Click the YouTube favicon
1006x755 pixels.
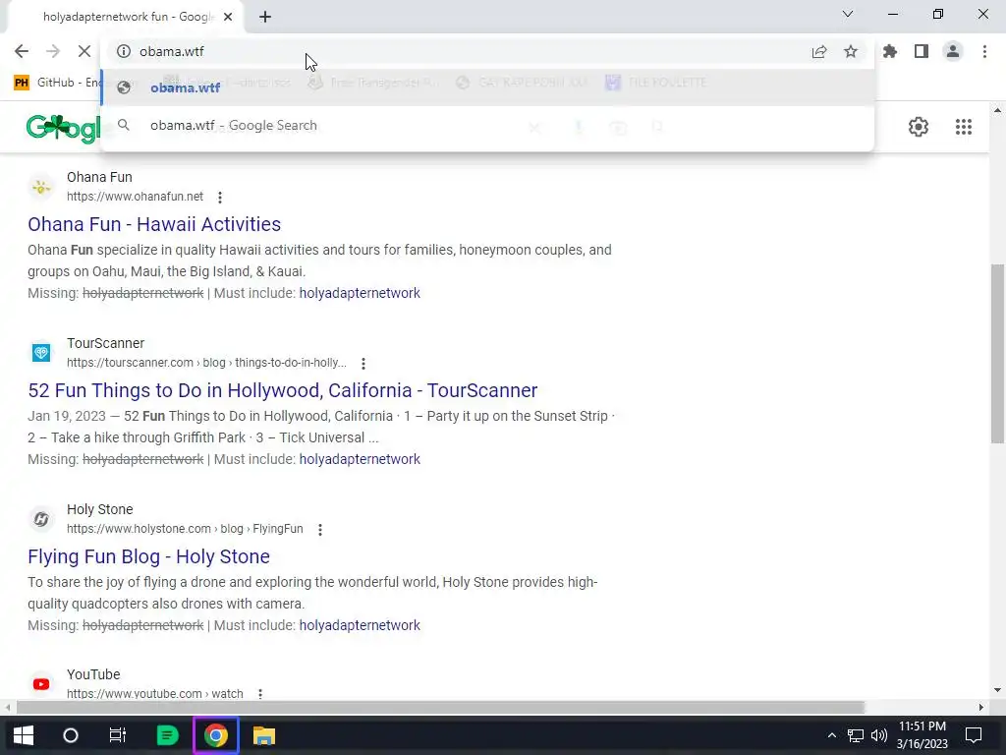tap(41, 684)
